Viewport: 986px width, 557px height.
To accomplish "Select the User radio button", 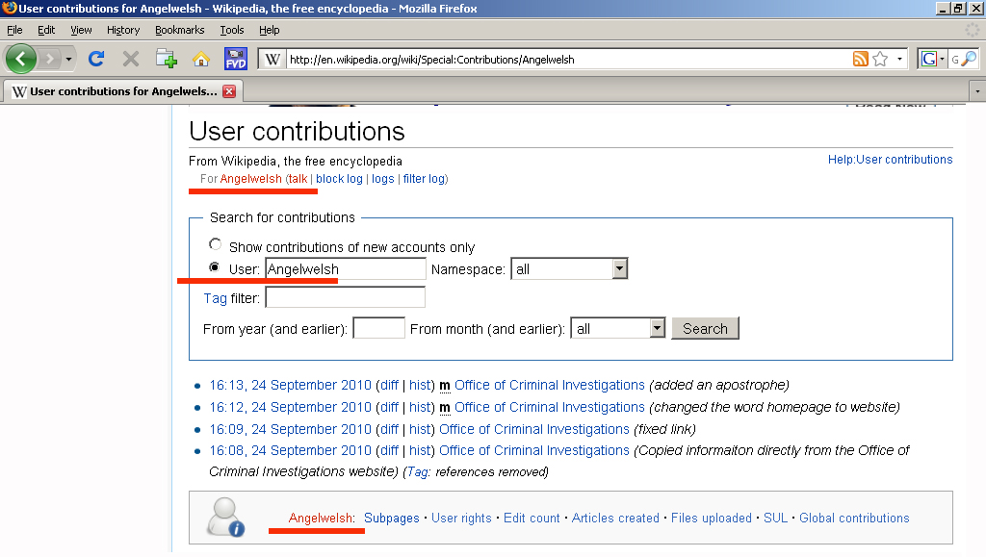I will (215, 267).
